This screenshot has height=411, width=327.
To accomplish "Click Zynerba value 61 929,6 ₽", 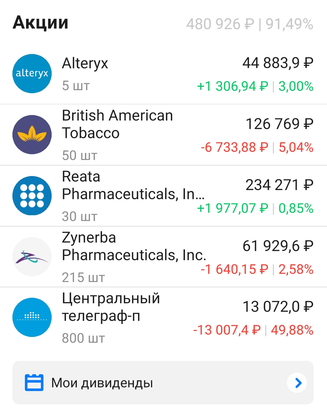I will pos(278,246).
